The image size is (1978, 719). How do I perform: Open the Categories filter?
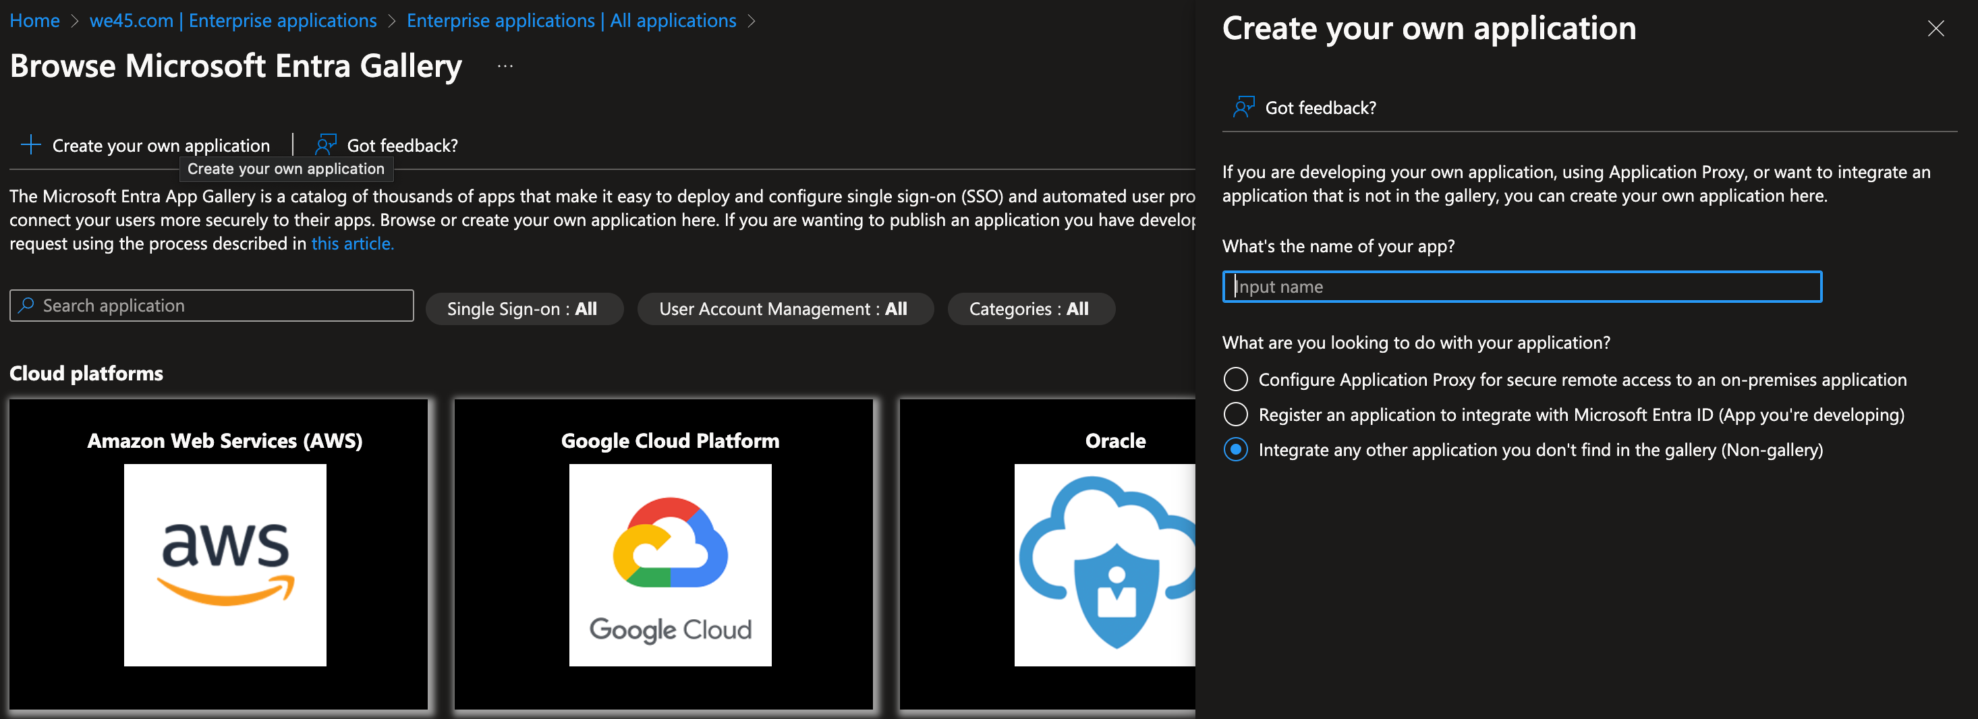(x=1030, y=308)
